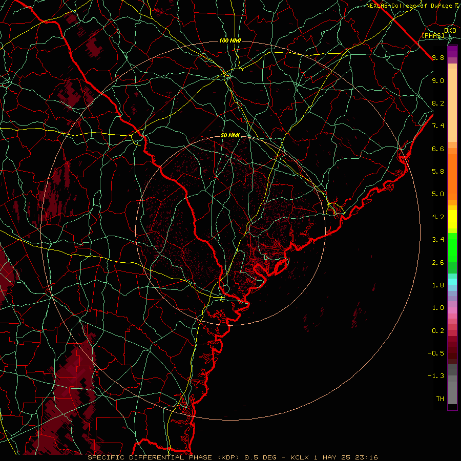Click the 8.2 value on the legend

[x=438, y=103]
